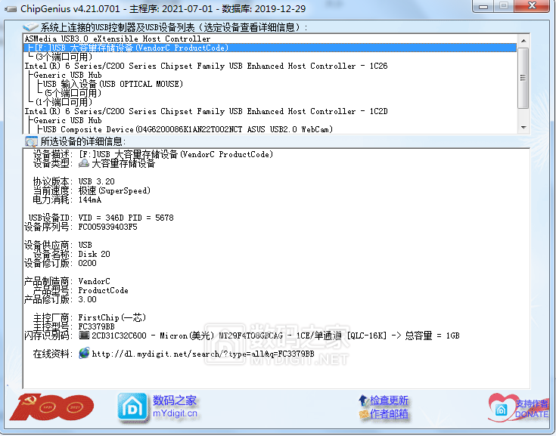The image size is (556, 436).
Task: Click the ChipGenius title bar app icon
Action: tap(8, 8)
